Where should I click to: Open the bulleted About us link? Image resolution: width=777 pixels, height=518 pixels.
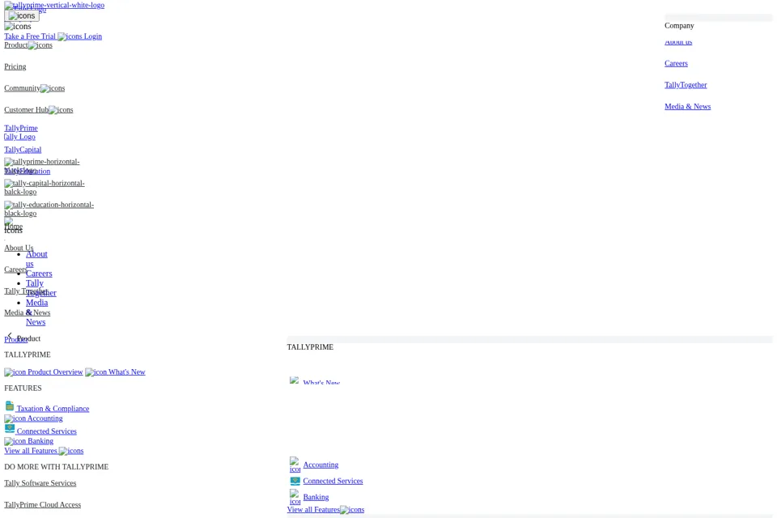(36, 259)
